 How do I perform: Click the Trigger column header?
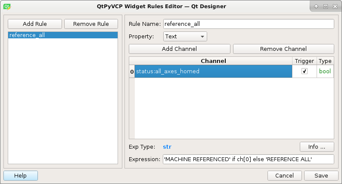305,61
